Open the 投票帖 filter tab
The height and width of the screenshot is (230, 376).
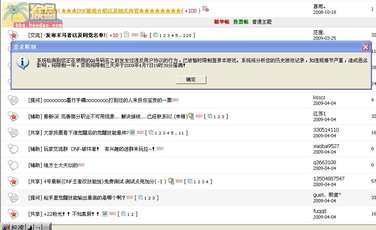click(241, 22)
